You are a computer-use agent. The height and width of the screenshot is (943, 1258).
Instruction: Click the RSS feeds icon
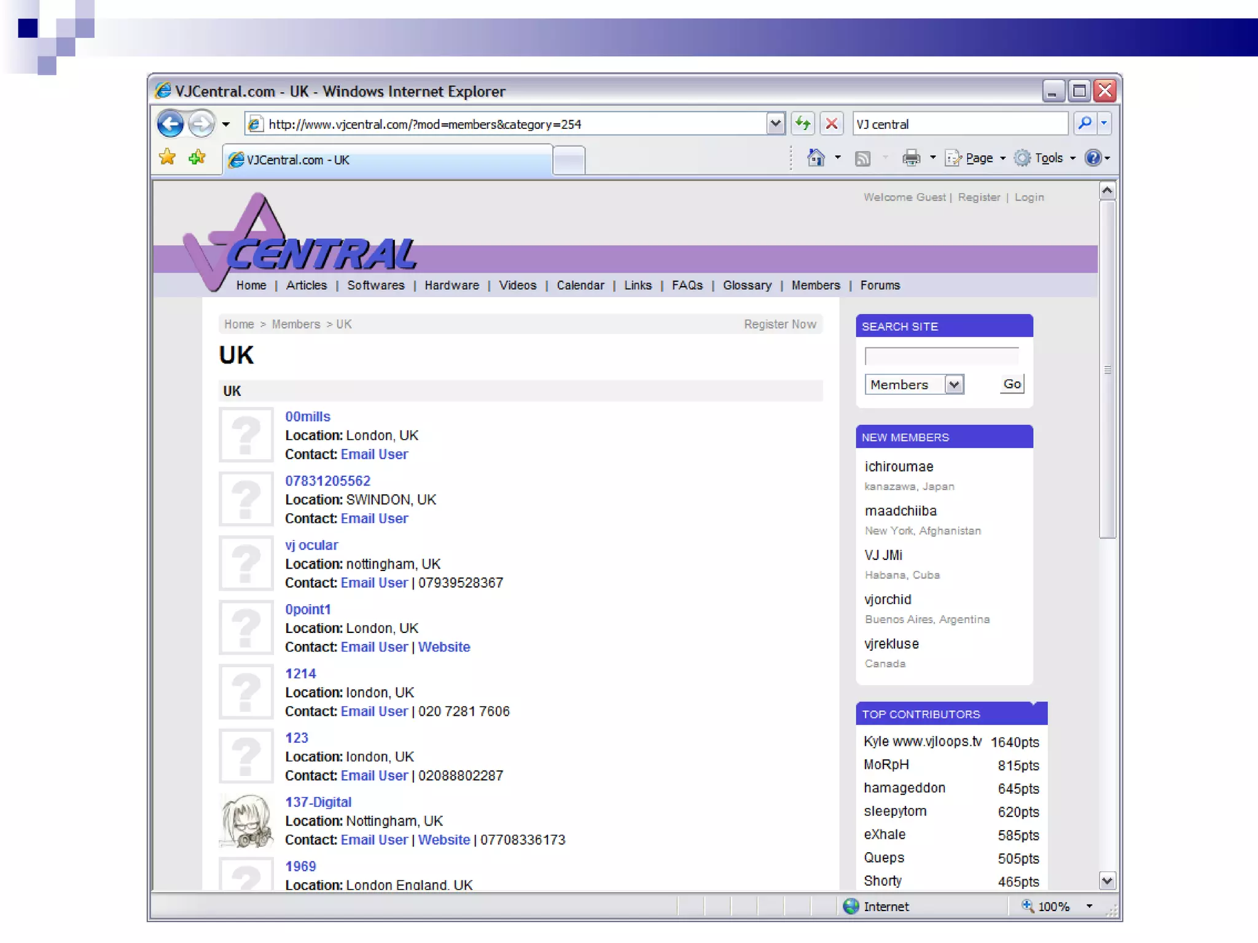coord(862,159)
